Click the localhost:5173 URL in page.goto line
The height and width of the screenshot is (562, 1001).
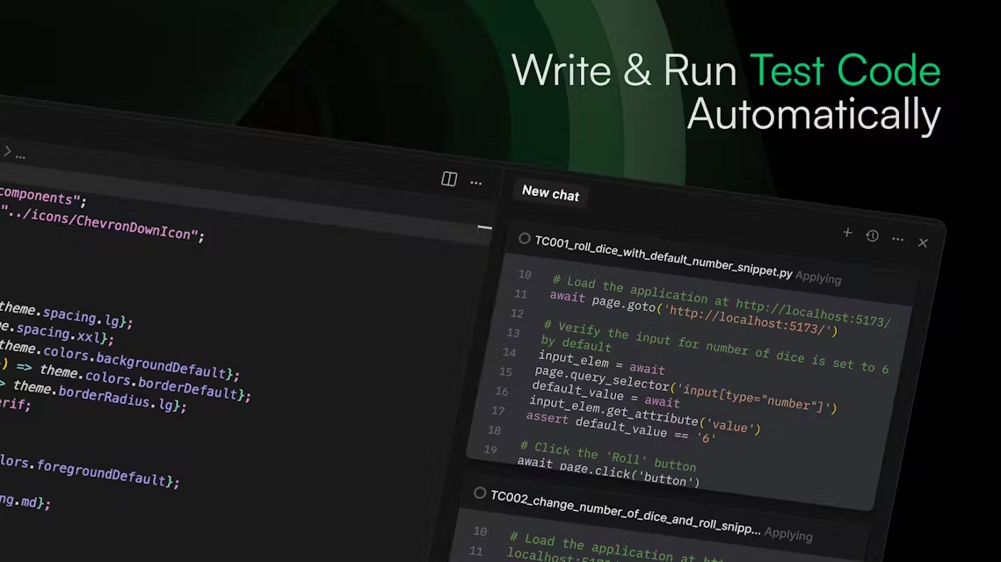tap(751, 321)
